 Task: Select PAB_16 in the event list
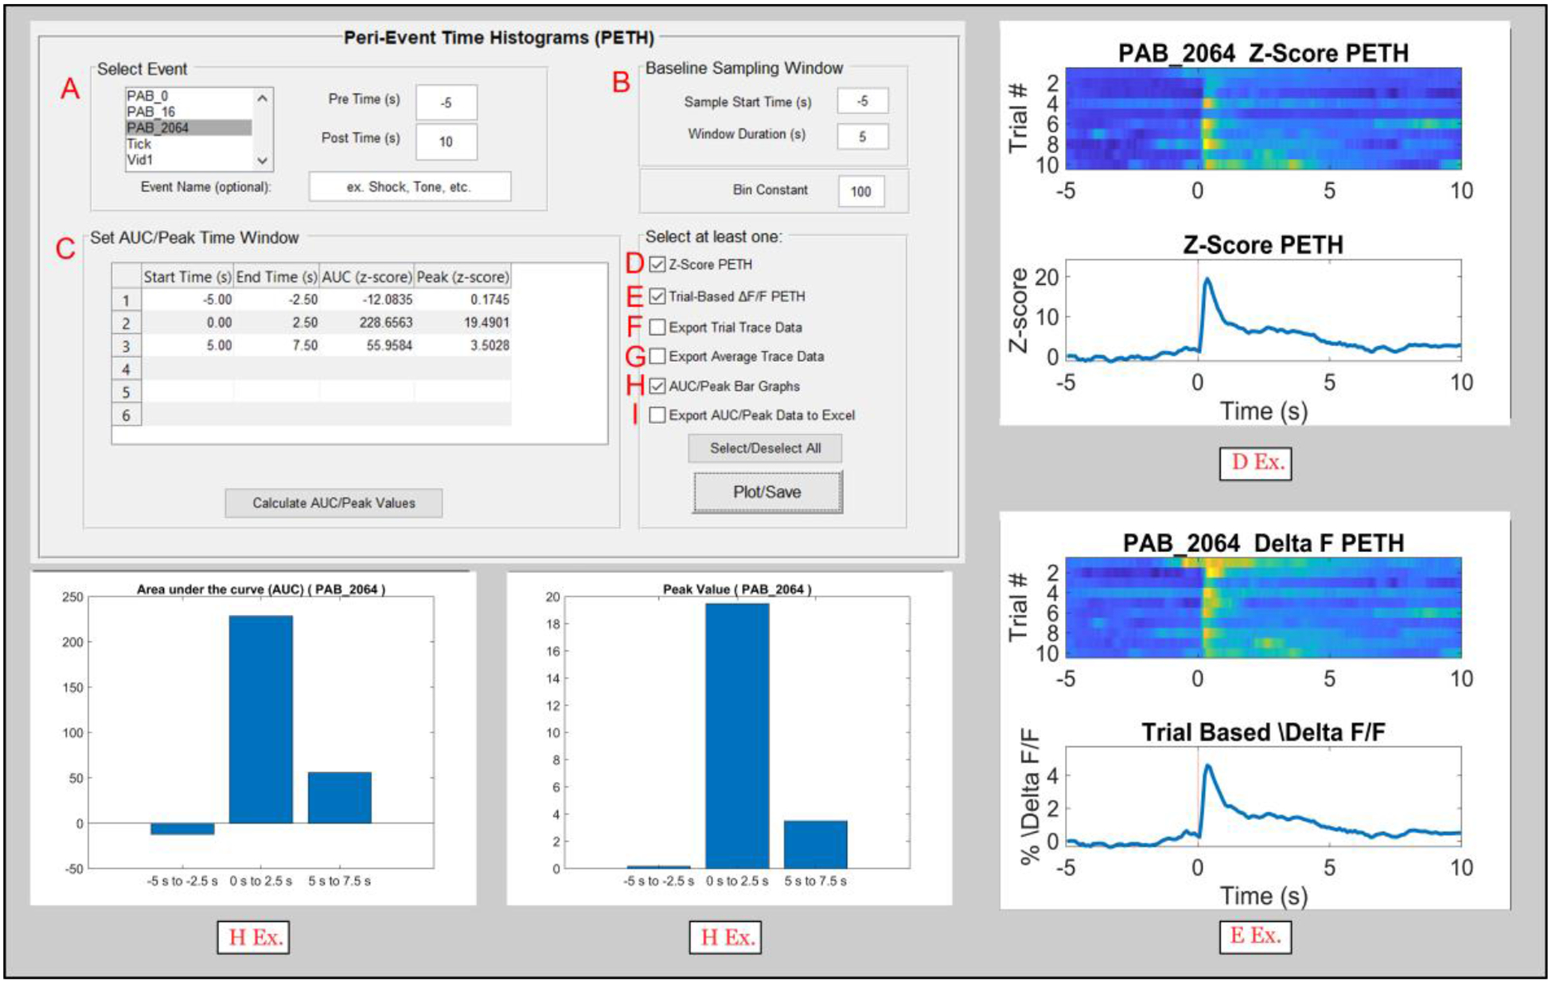(189, 112)
